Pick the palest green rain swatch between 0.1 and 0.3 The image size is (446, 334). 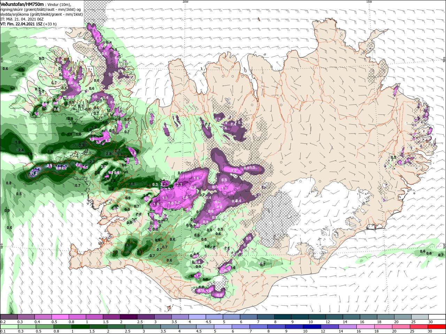(x=9, y=327)
